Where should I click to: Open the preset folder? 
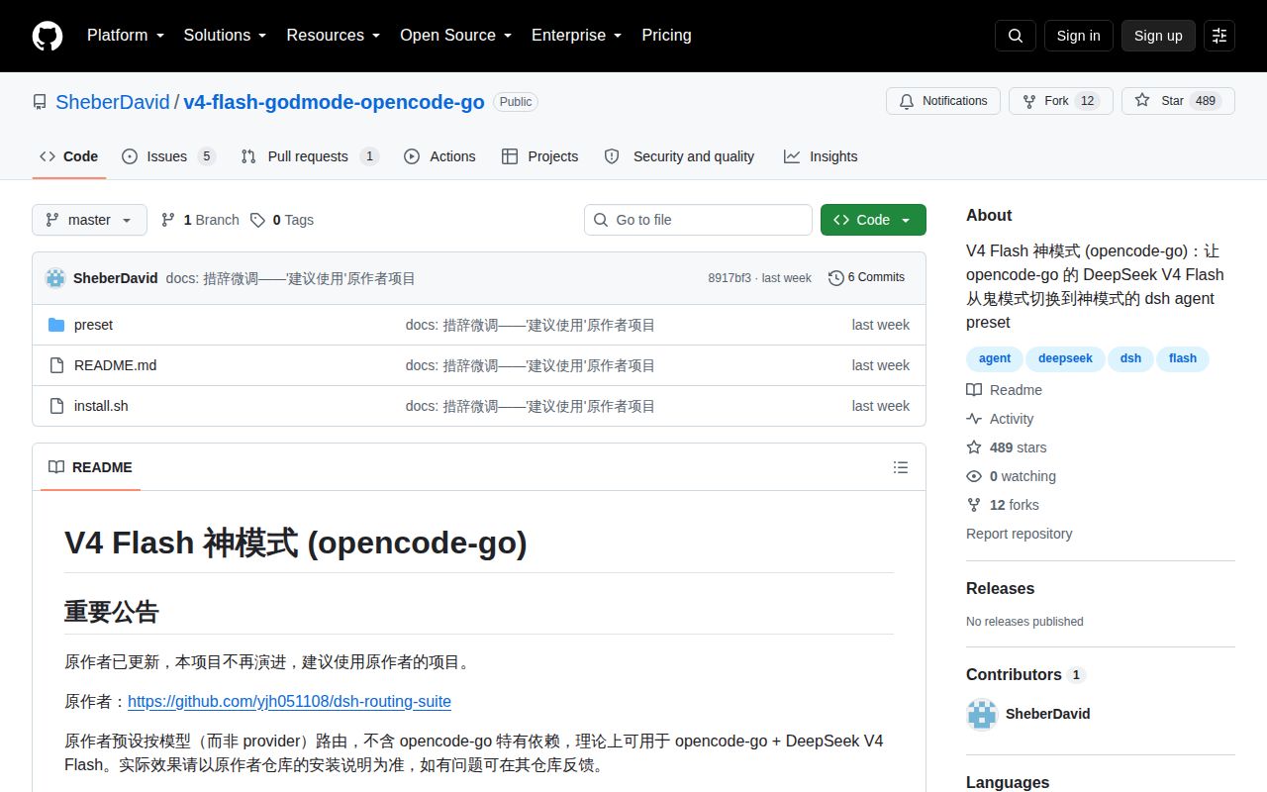[x=93, y=325]
